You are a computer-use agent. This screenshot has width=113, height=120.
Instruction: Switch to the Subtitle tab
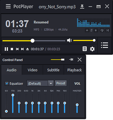click(x=53, y=70)
